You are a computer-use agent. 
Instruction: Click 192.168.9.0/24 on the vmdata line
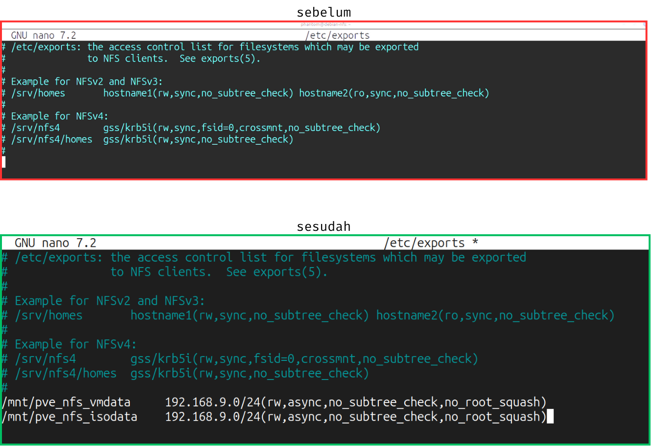(212, 402)
